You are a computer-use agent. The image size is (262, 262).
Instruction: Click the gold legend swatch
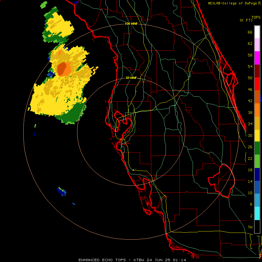[257, 123]
